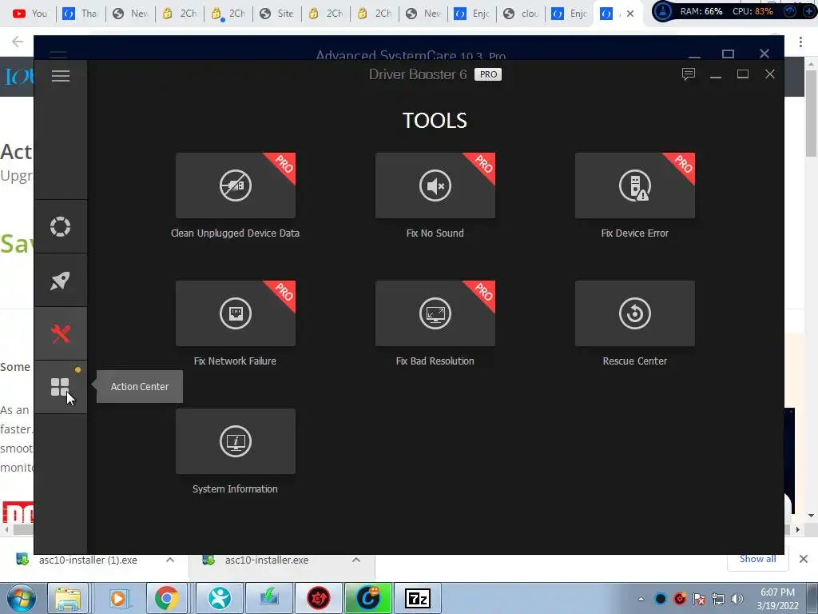Switch to the YouTube browser tab
Screen dimensions: 818x614
point(30,14)
